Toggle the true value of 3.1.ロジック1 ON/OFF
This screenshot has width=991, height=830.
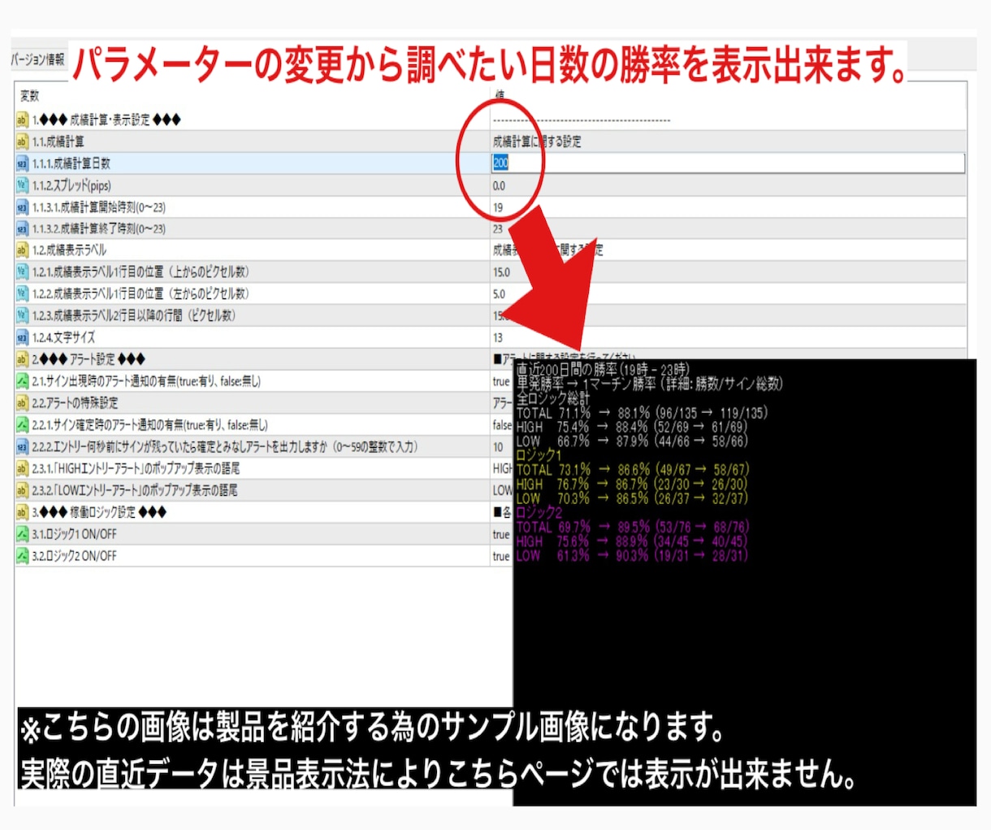(501, 534)
